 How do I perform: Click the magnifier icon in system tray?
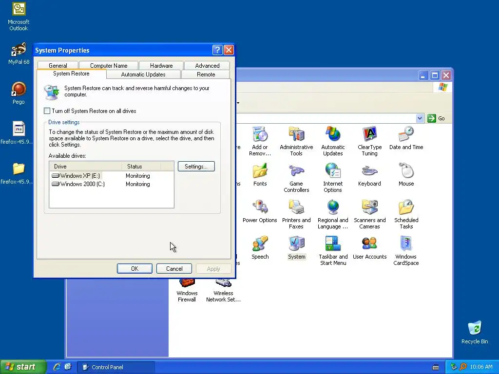point(463,367)
